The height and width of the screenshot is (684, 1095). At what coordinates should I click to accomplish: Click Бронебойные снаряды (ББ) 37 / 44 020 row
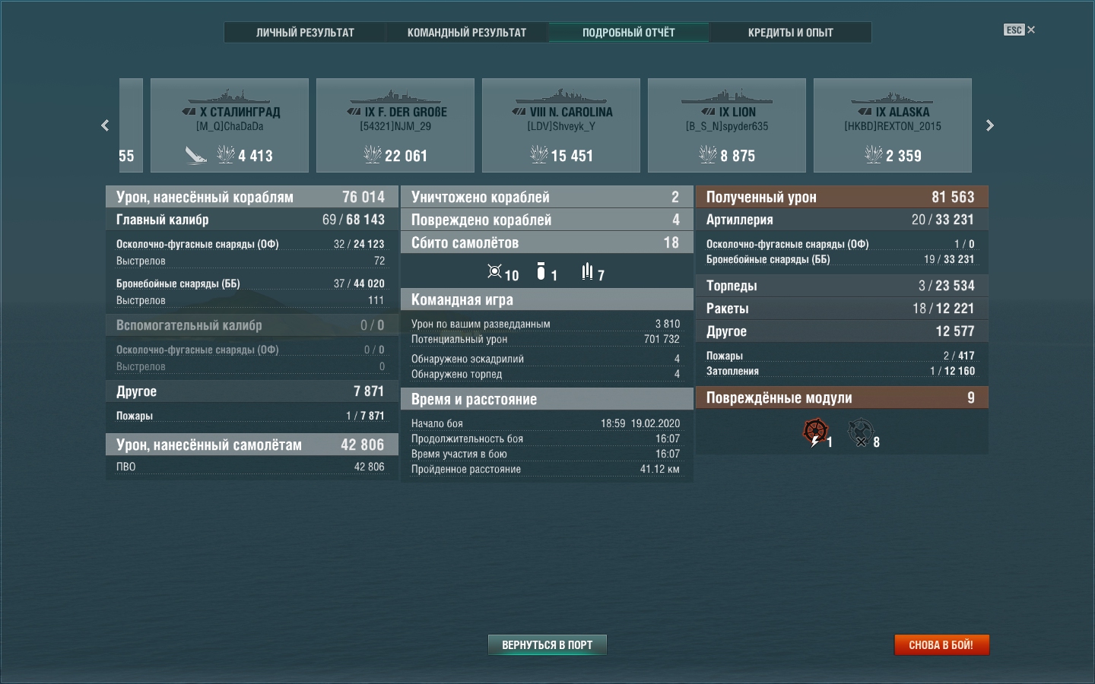[x=252, y=283]
